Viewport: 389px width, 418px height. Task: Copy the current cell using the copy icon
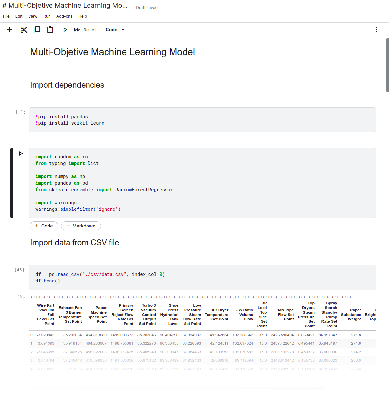pyautogui.click(x=37, y=29)
